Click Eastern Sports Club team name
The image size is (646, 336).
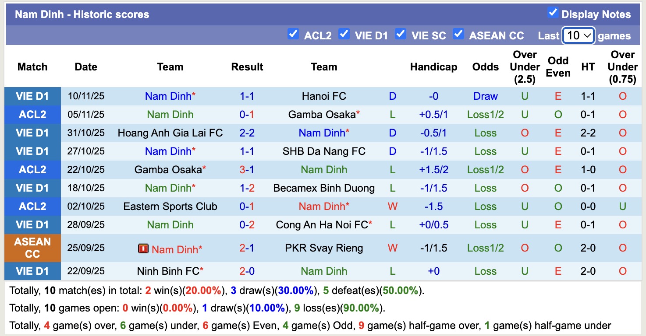point(170,206)
